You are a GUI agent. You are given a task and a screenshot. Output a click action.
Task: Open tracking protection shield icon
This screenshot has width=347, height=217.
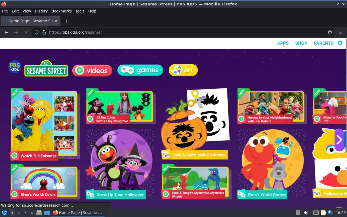point(37,32)
